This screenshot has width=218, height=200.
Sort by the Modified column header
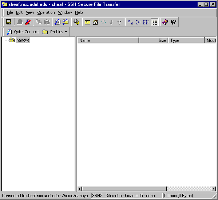point(210,40)
